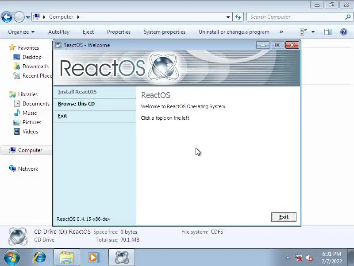Open the recent pages dropdown arrow
The width and height of the screenshot is (354, 266).
click(x=28, y=17)
